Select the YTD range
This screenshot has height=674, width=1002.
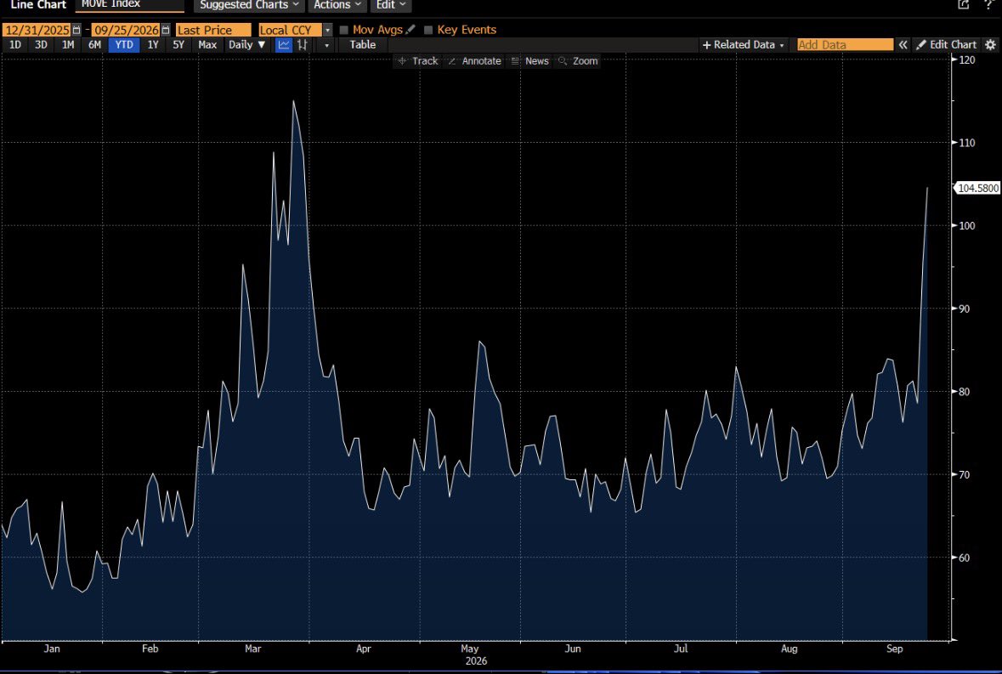tap(124, 45)
